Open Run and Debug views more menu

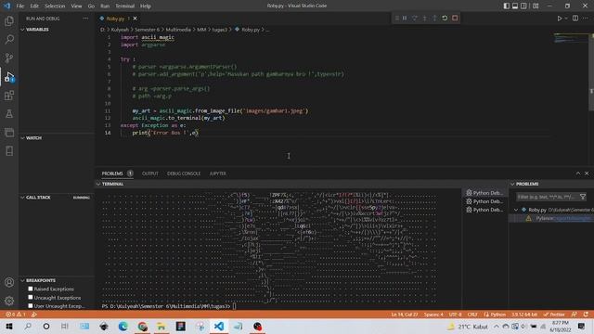85,19
